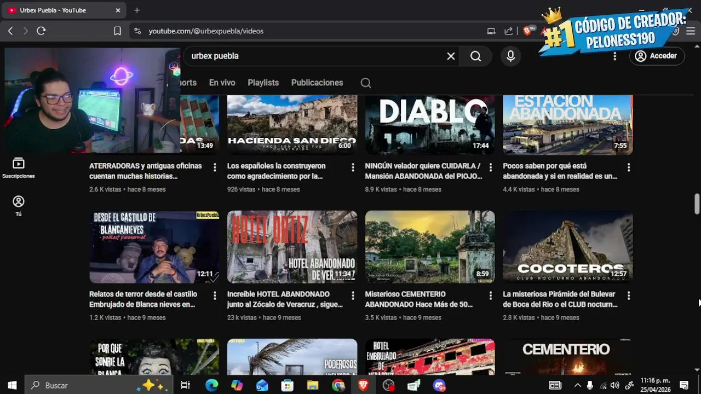
Task: Click the Brave browser taskbar icon
Action: pos(363,385)
